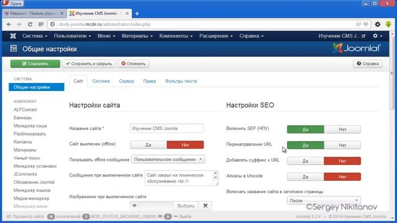Set Перенаправление URL to Да
The height and width of the screenshot is (223, 397).
click(305, 146)
